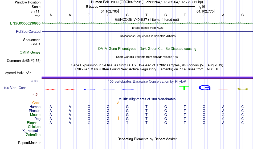
Task: Click the -4.5 PhyloP lower scale value
Action: [x=35, y=95]
